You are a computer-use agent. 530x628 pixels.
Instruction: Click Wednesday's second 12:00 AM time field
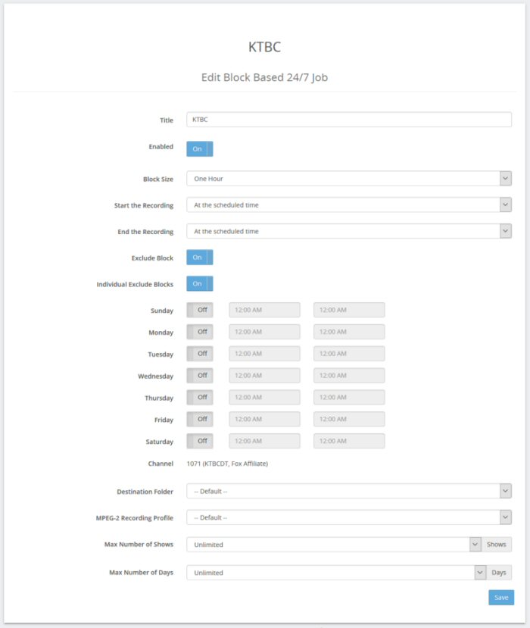(349, 375)
